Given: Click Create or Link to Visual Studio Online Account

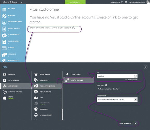Looking at the screenshot, I should [53, 28].
